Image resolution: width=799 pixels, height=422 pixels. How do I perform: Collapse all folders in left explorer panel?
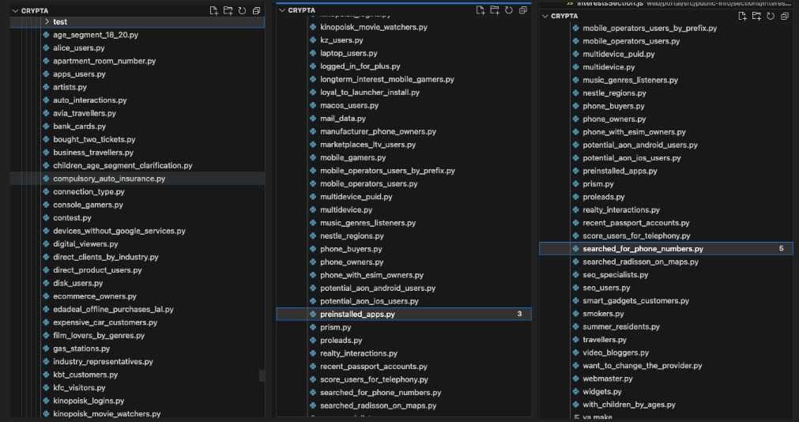(257, 10)
